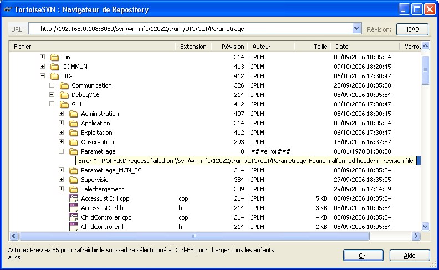
Task: Sort by the Révision column header
Action: tap(229, 47)
